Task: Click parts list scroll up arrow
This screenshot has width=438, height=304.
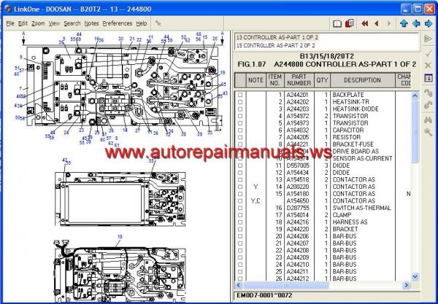Action: point(415,96)
